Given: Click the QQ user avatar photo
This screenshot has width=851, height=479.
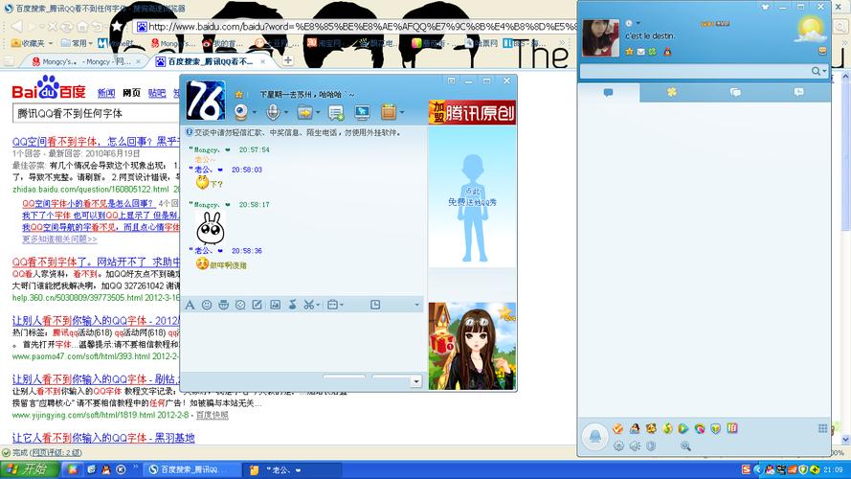Looking at the screenshot, I should point(600,38).
